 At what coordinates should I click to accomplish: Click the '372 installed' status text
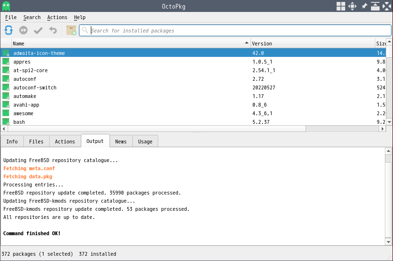(98, 254)
